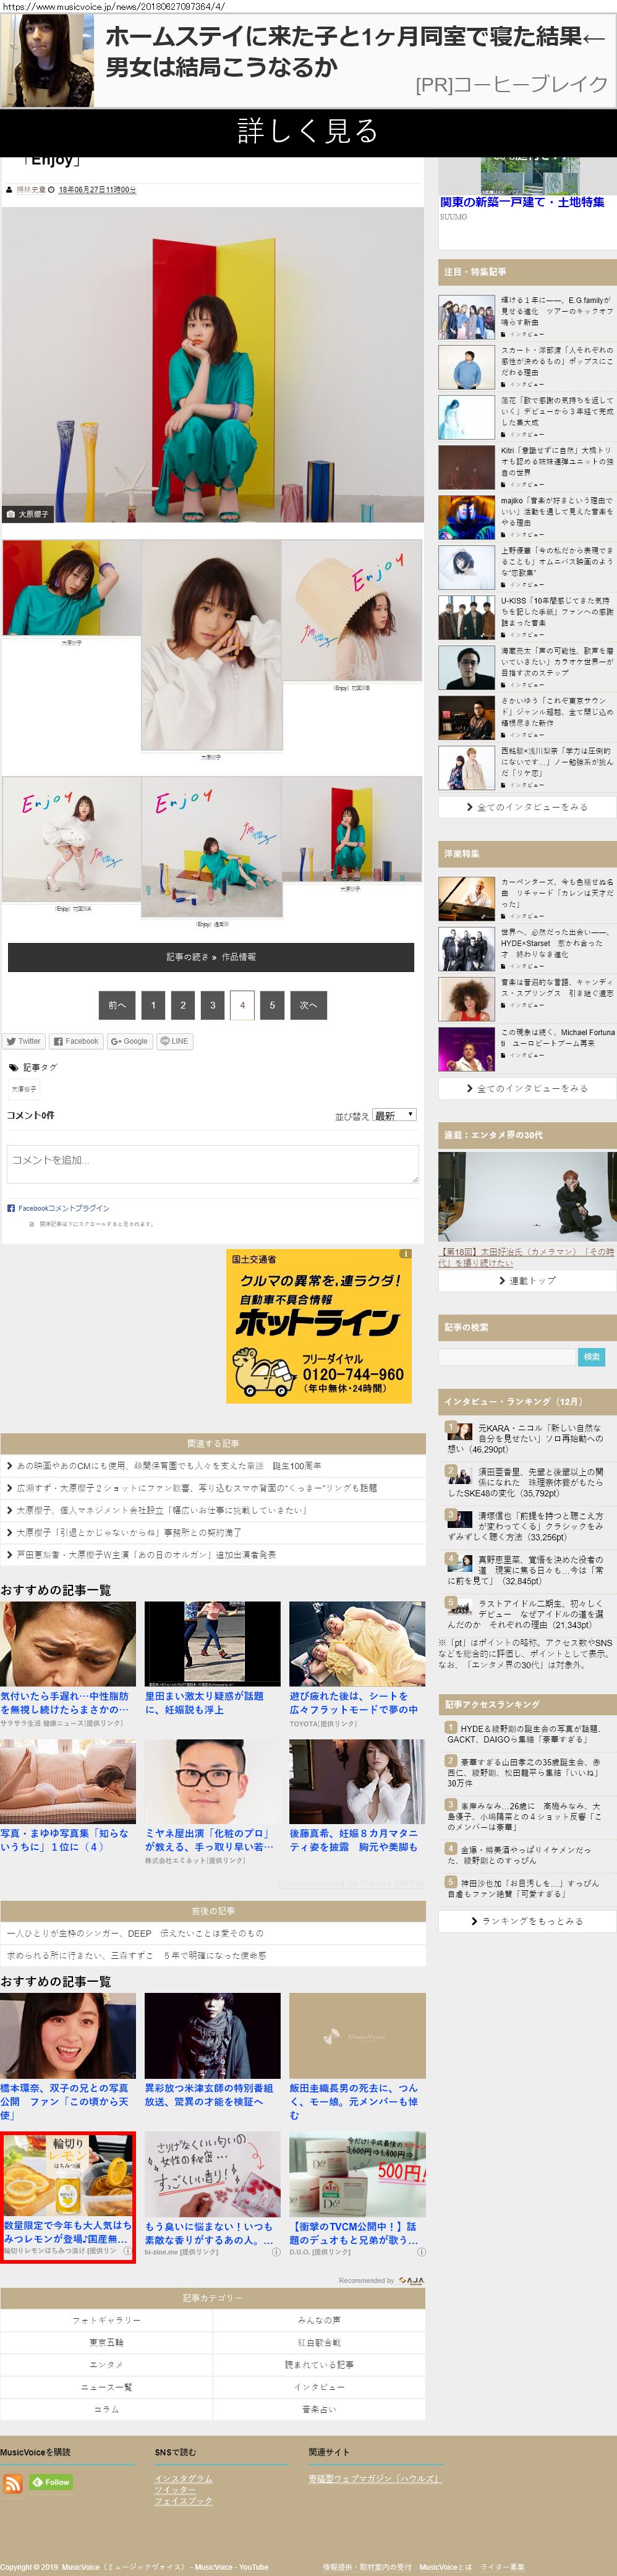Focus the コメントを追加 comment box

click(x=212, y=1164)
